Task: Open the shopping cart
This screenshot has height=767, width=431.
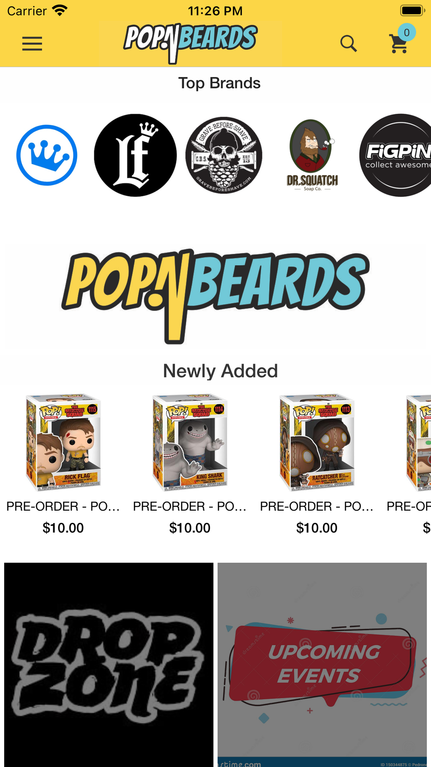Action: point(398,44)
